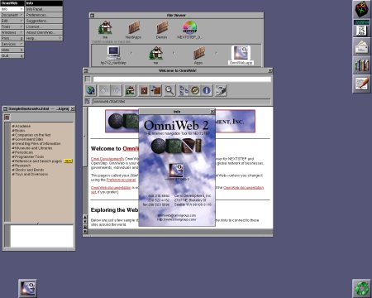This screenshot has height=298, width=372.
Task: Click the minimized OmniWeb app icon
Action: [x=27, y=288]
